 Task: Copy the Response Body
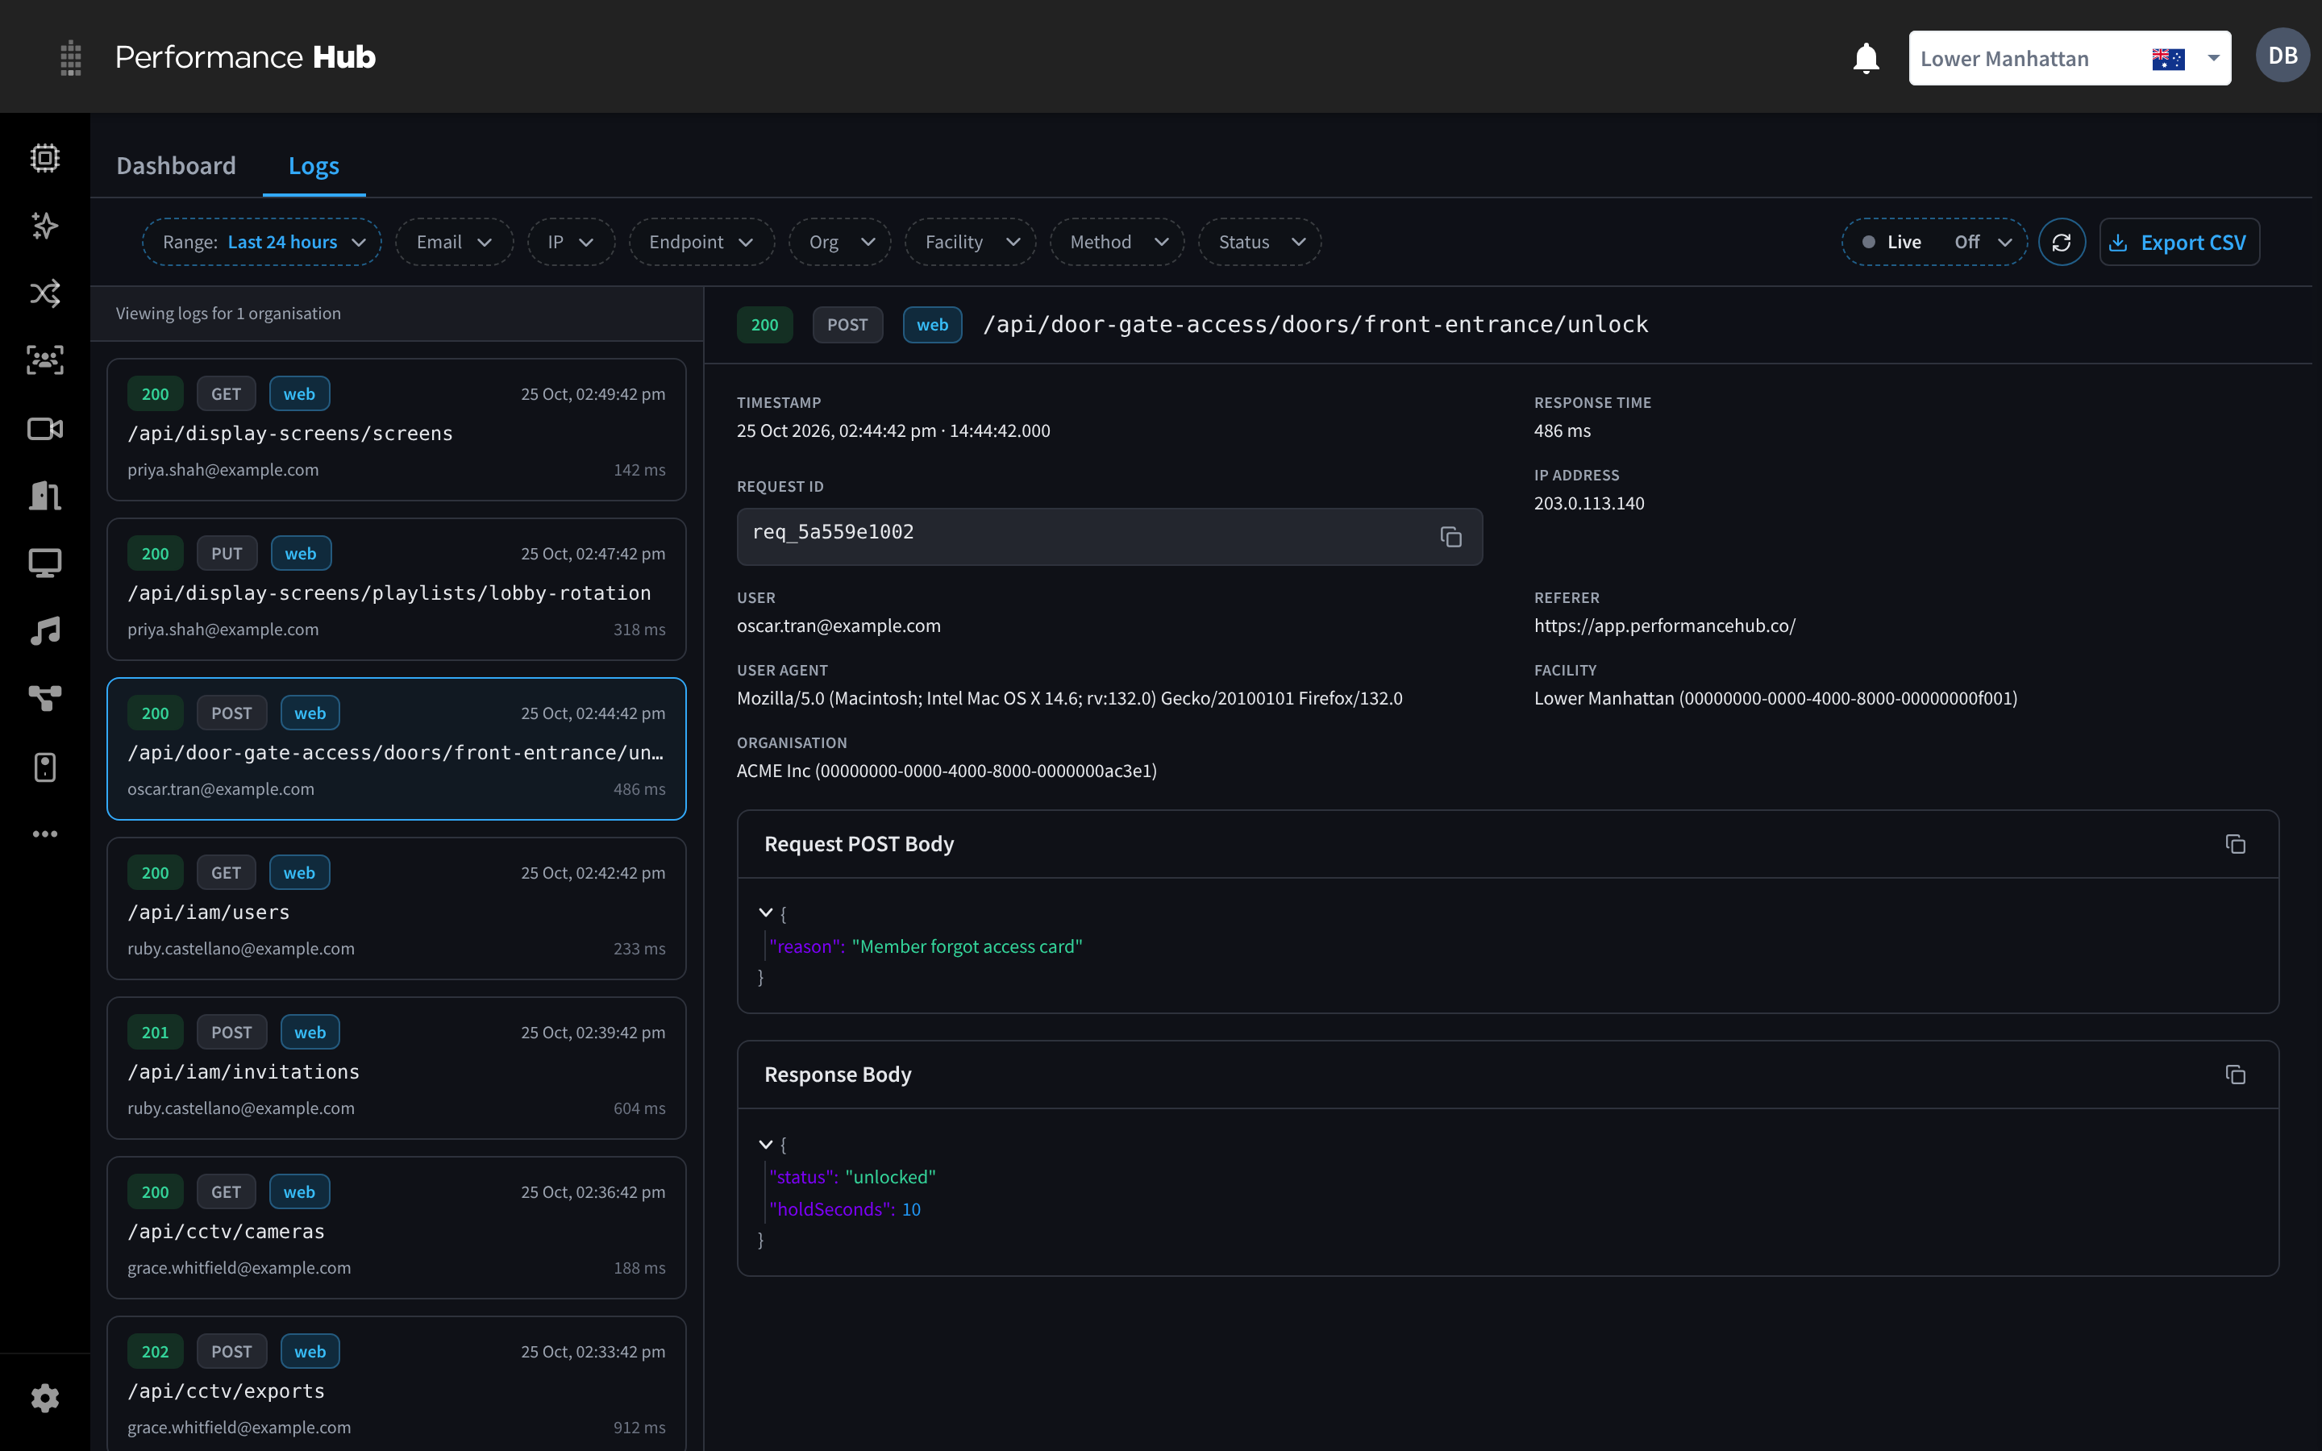click(2236, 1075)
